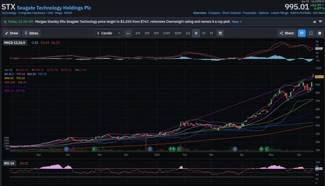Click the yellow 995.01 price axis tag

[x=319, y=77]
